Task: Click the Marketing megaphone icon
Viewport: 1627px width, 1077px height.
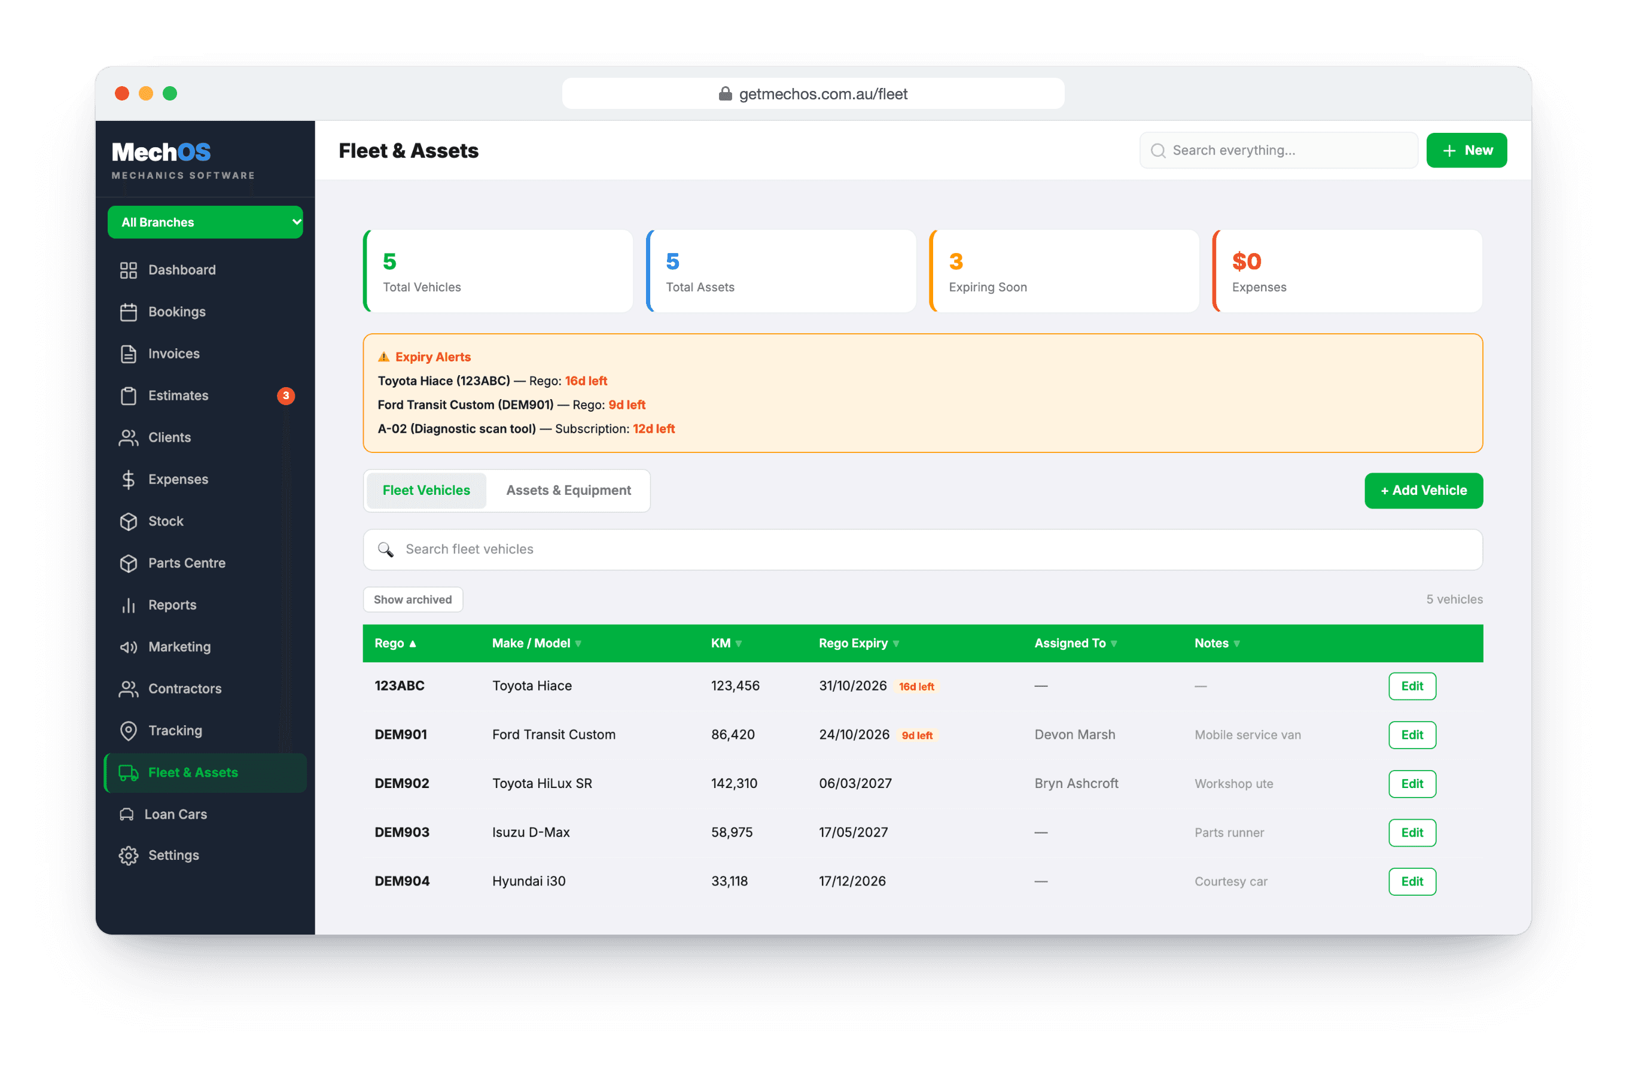Action: [x=129, y=647]
